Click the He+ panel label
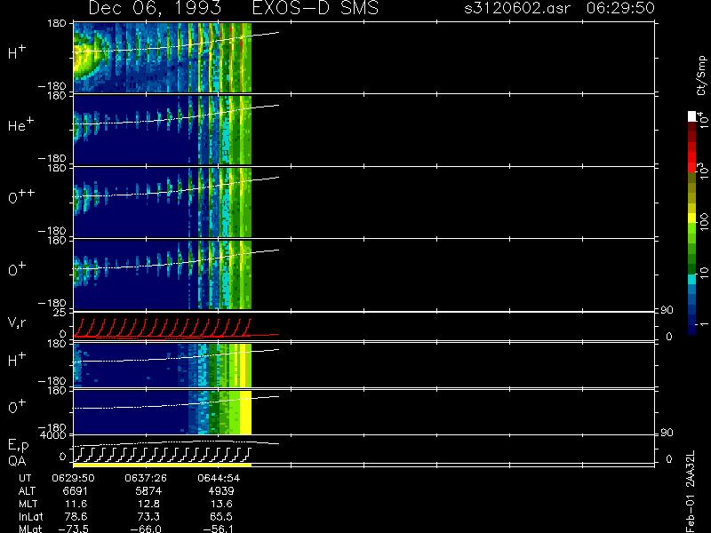Image resolution: width=711 pixels, height=533 pixels. [20, 124]
